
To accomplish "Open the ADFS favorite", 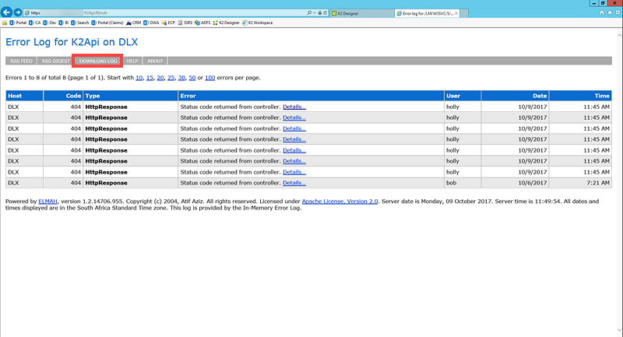I will tap(202, 23).
